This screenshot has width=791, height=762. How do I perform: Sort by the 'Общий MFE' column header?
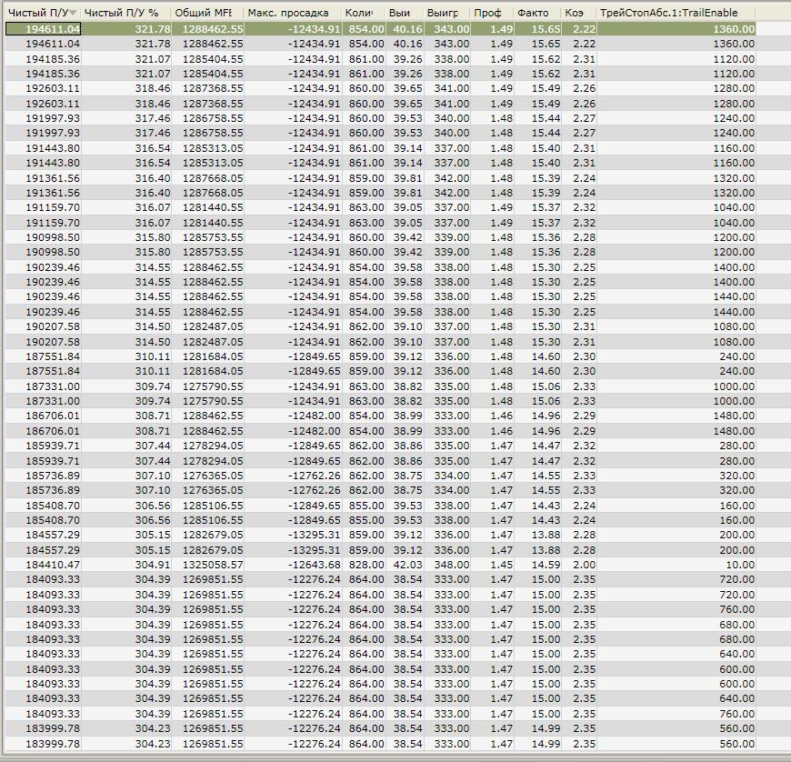point(208,13)
